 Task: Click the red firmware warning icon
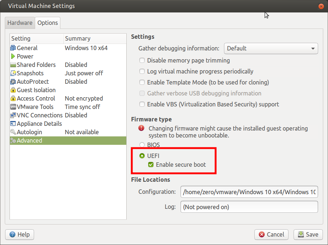tap(141, 128)
